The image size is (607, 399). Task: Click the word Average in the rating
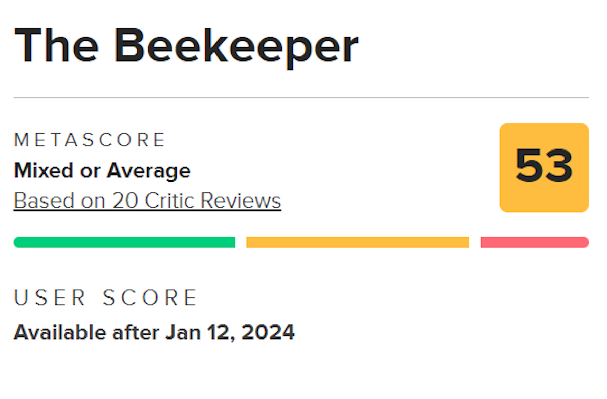148,171
